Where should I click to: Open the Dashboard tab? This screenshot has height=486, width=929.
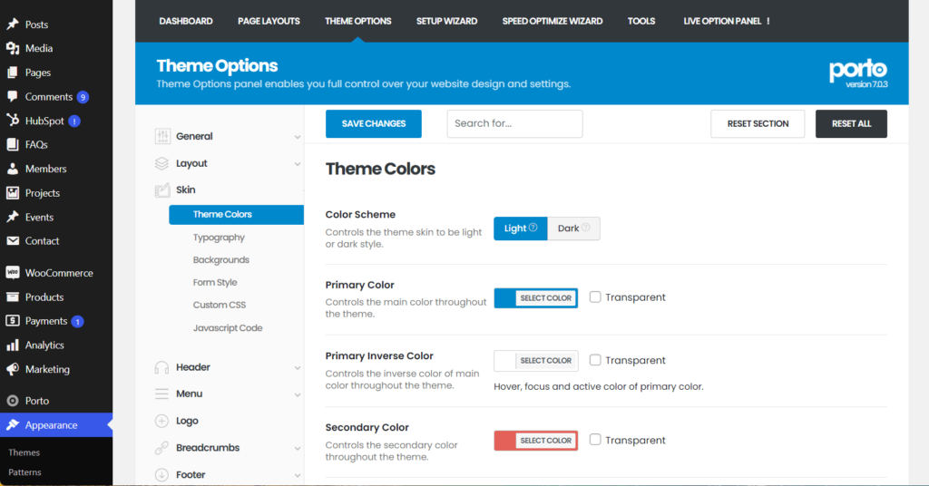[x=186, y=22]
